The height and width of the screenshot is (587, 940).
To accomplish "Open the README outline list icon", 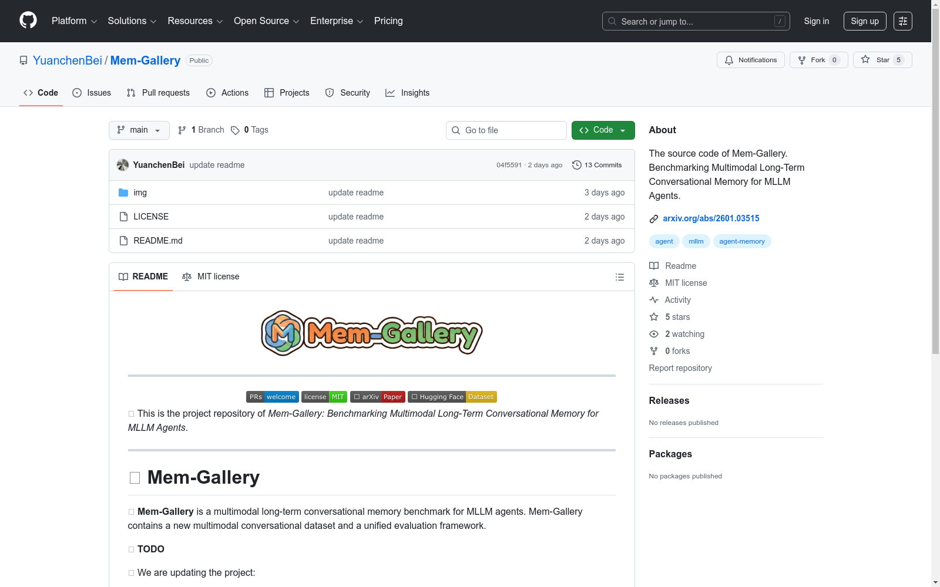I will tap(620, 277).
